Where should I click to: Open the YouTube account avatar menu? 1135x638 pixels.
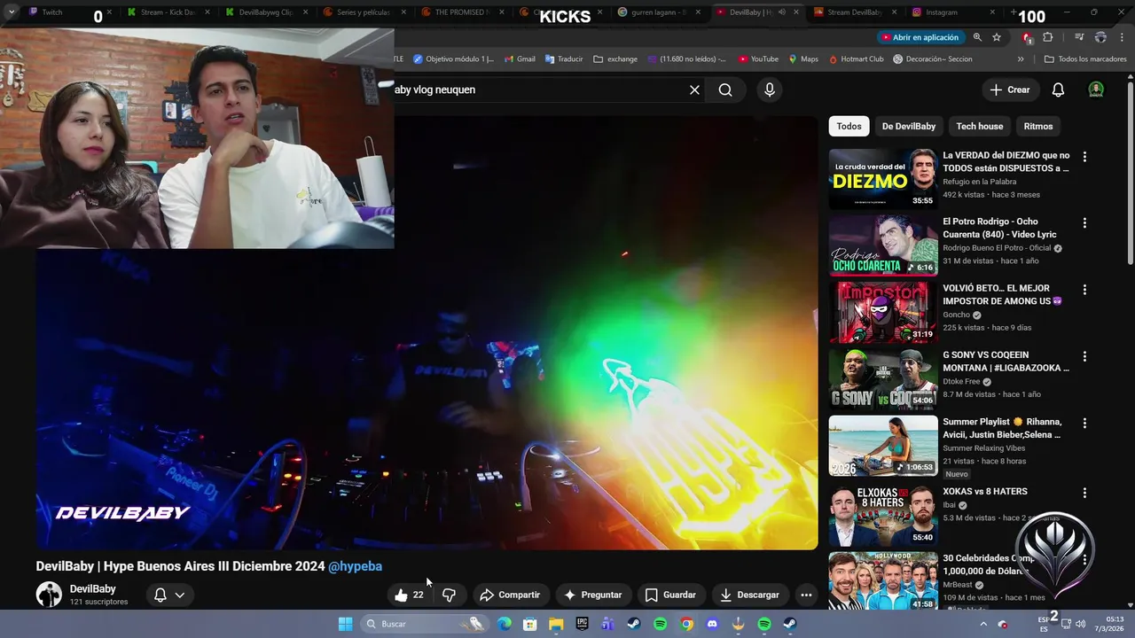[1096, 89]
